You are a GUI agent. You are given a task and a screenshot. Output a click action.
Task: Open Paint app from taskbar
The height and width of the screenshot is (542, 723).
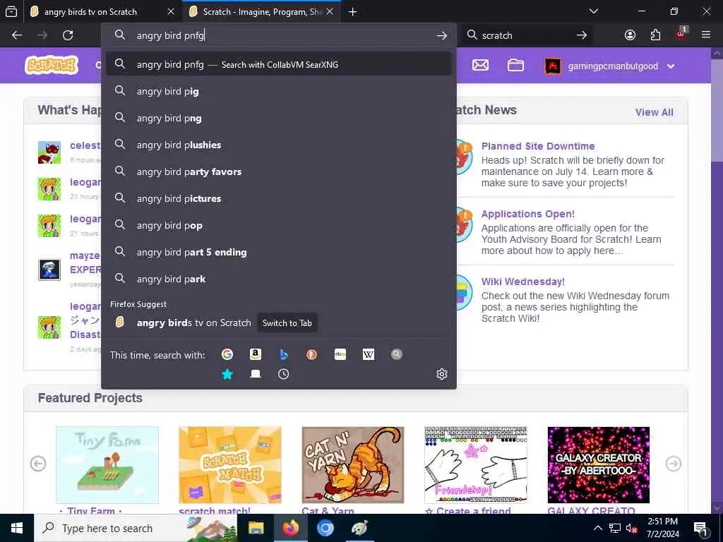[x=359, y=528]
